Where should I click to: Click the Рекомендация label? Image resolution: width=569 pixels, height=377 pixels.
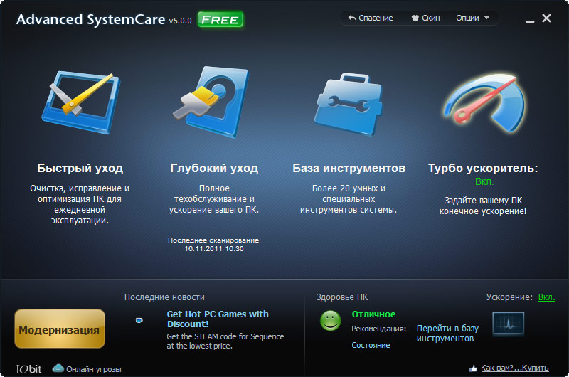pyautogui.click(x=378, y=329)
